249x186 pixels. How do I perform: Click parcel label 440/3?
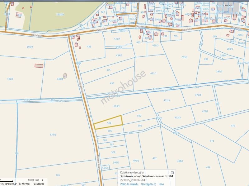10,79
